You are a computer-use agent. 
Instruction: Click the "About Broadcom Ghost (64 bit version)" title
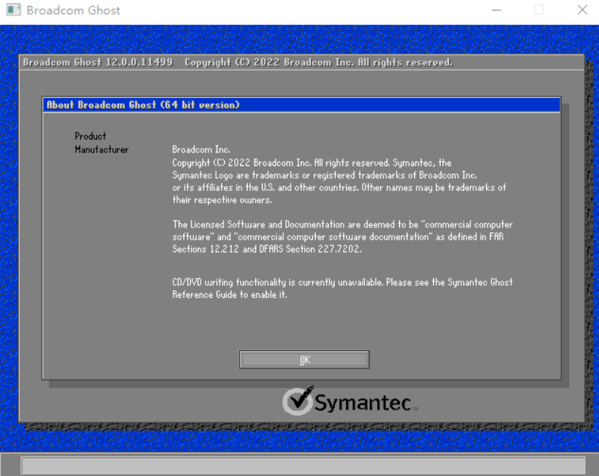(143, 105)
